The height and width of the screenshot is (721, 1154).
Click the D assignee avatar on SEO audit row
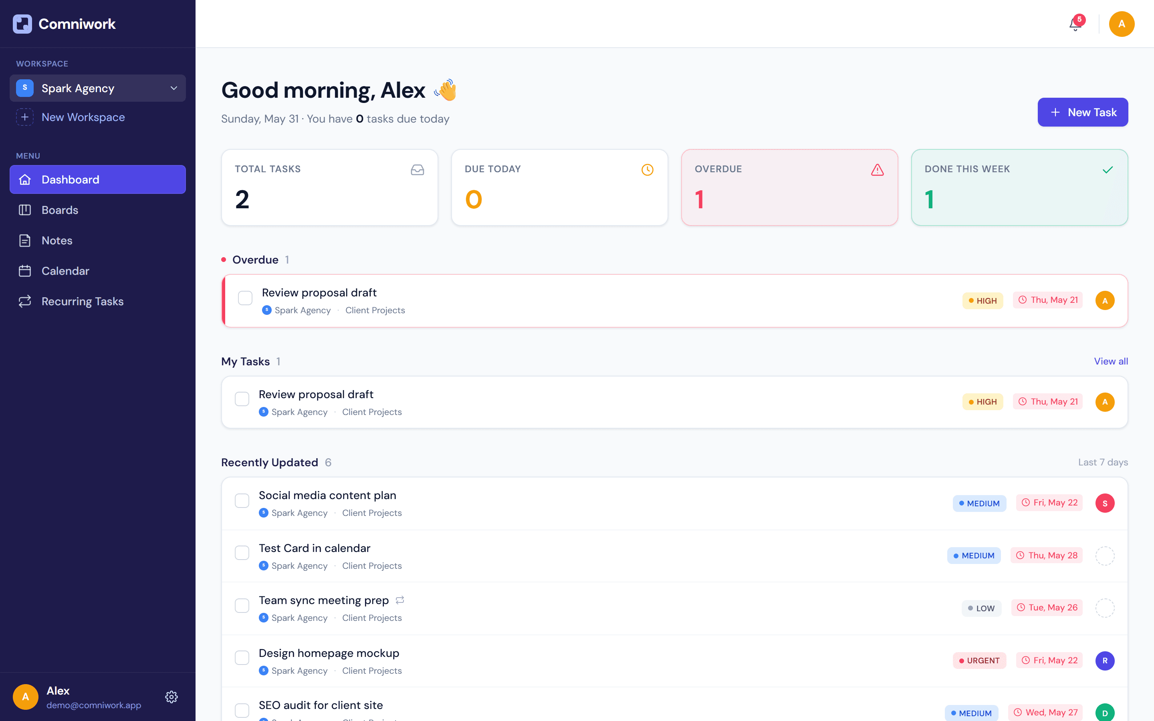[1104, 713]
